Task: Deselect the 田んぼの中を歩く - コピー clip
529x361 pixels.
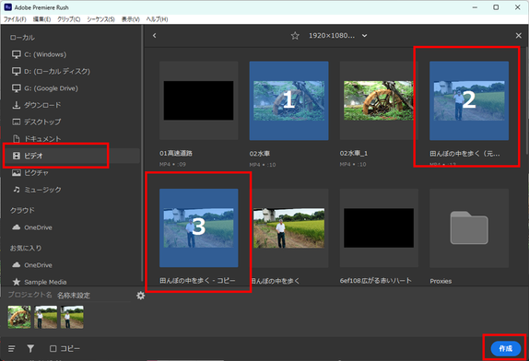Action: [x=199, y=227]
